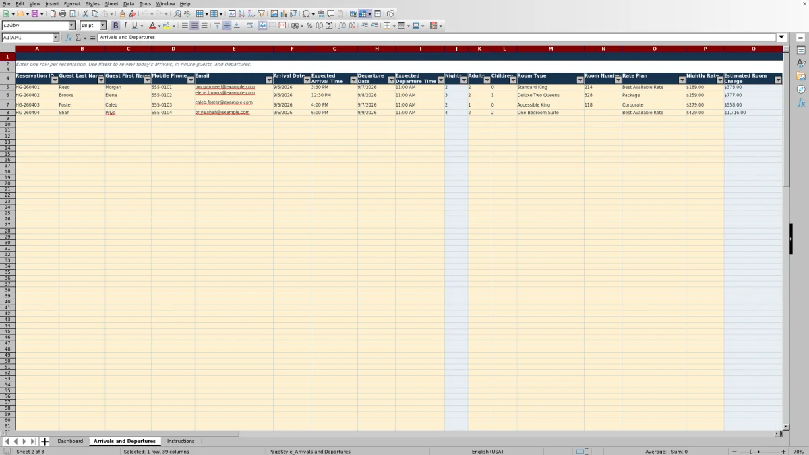Viewport: 809px width, 455px height.
Task: Click the Insert Special Character omega icon
Action: pos(306,13)
